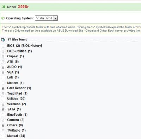Expand the Others folder
This screenshot has height=140, width=141.
pyautogui.click(x=3, y=125)
